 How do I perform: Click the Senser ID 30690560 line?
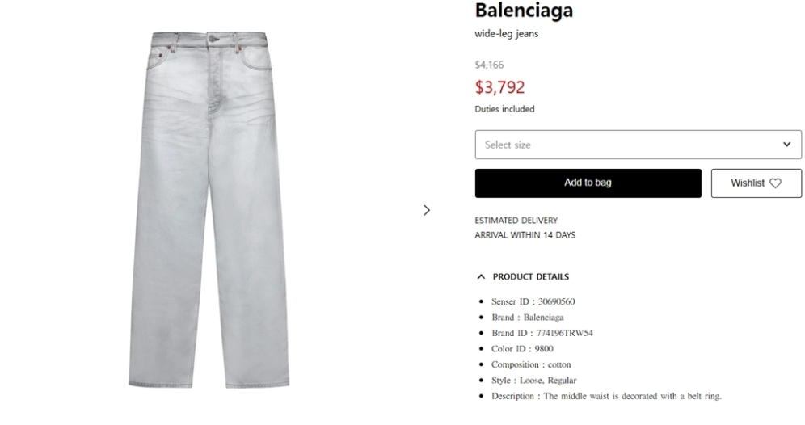533,301
